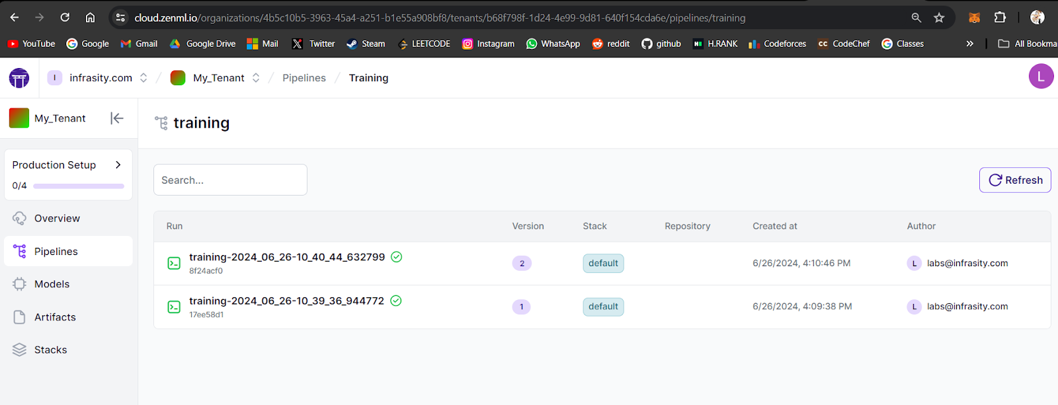This screenshot has height=405, width=1058.
Task: Collapse the sidebar using the arrow icon
Action: (117, 118)
